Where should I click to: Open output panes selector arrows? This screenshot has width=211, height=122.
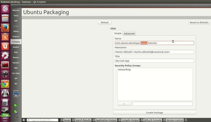click(x=186, y=120)
